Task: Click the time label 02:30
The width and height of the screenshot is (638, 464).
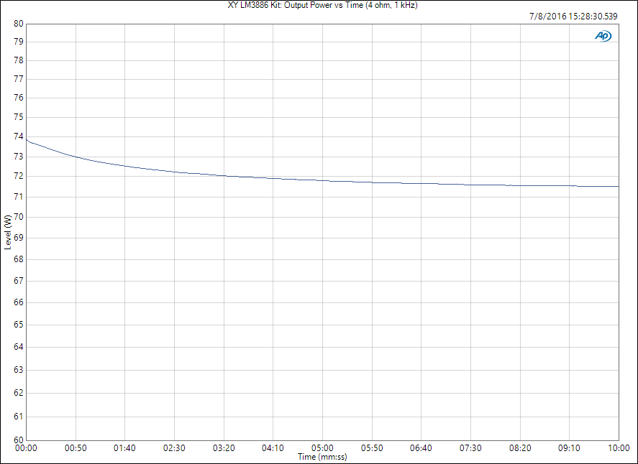Action: pyautogui.click(x=174, y=447)
